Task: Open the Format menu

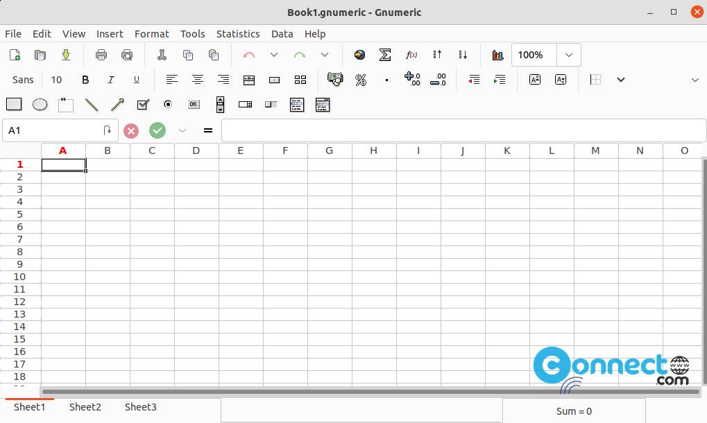Action: [151, 34]
